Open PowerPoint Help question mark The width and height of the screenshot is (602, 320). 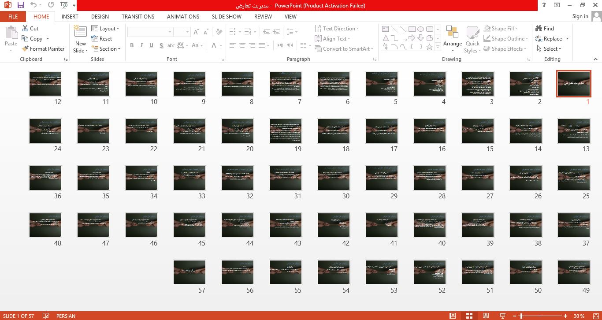545,5
